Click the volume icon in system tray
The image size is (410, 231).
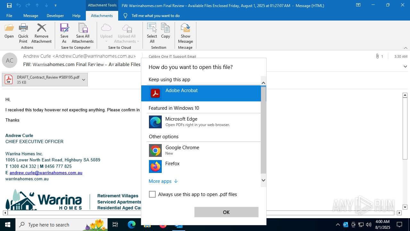(369, 225)
